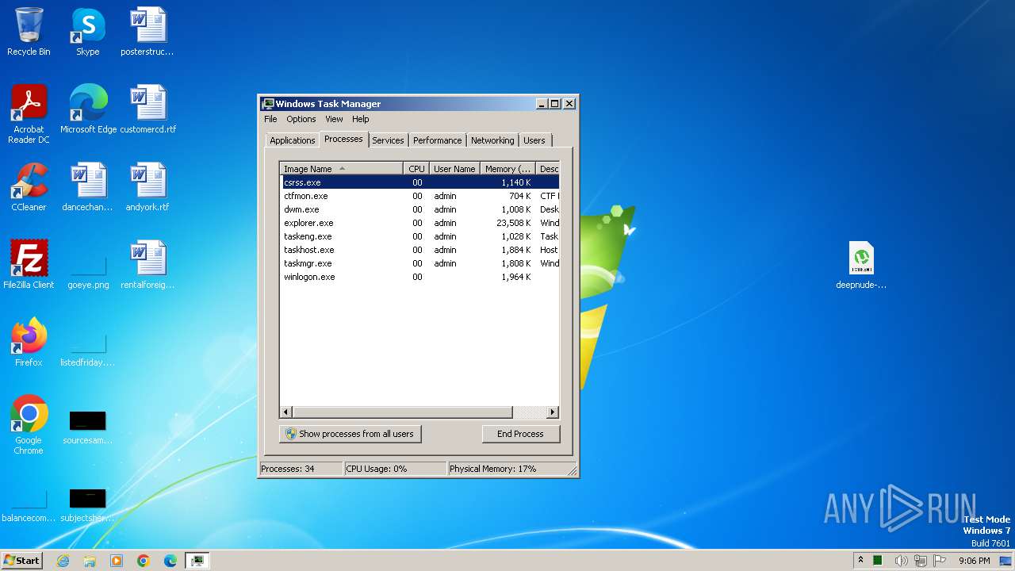Select the taskhost.exe process row
The image size is (1015, 571).
[x=419, y=250]
